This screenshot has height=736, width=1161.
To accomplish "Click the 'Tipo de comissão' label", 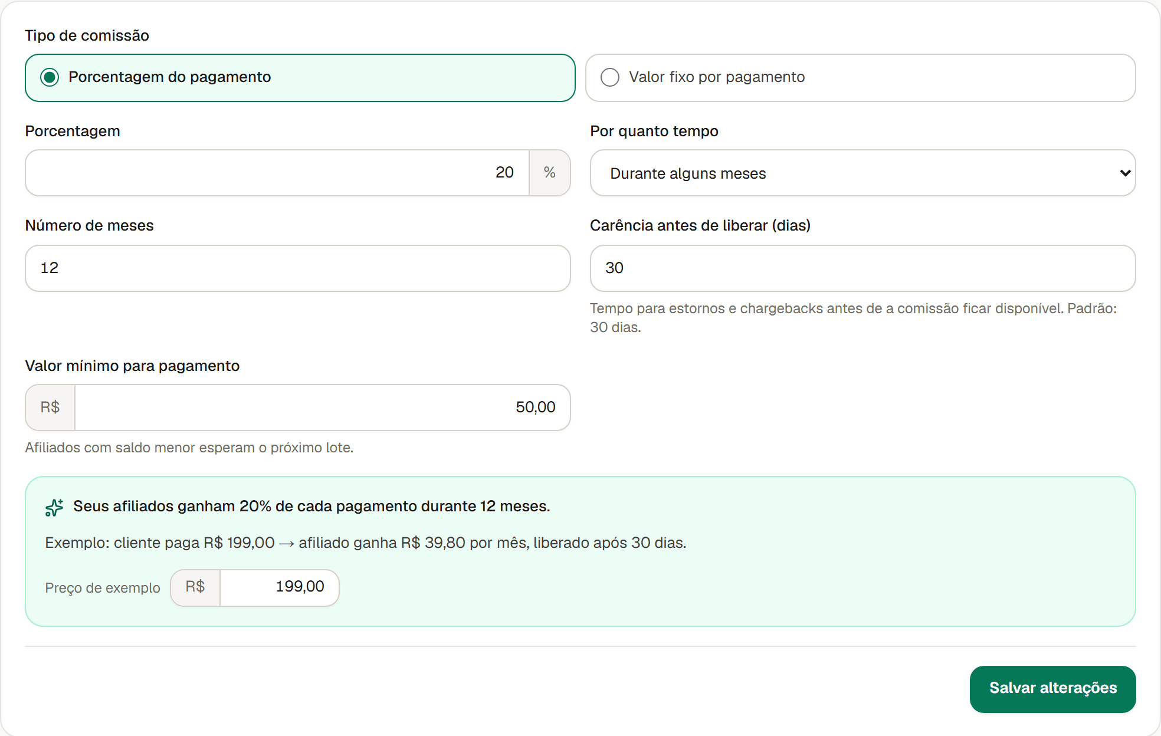I will (87, 35).
